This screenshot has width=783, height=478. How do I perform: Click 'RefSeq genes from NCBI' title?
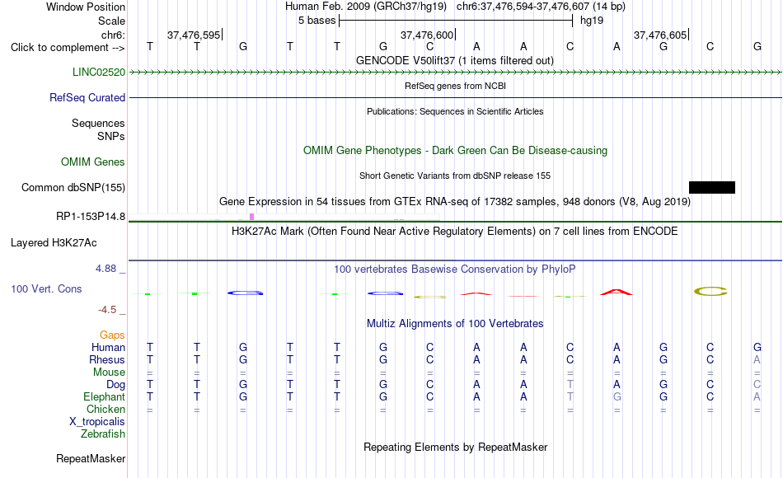(x=455, y=86)
